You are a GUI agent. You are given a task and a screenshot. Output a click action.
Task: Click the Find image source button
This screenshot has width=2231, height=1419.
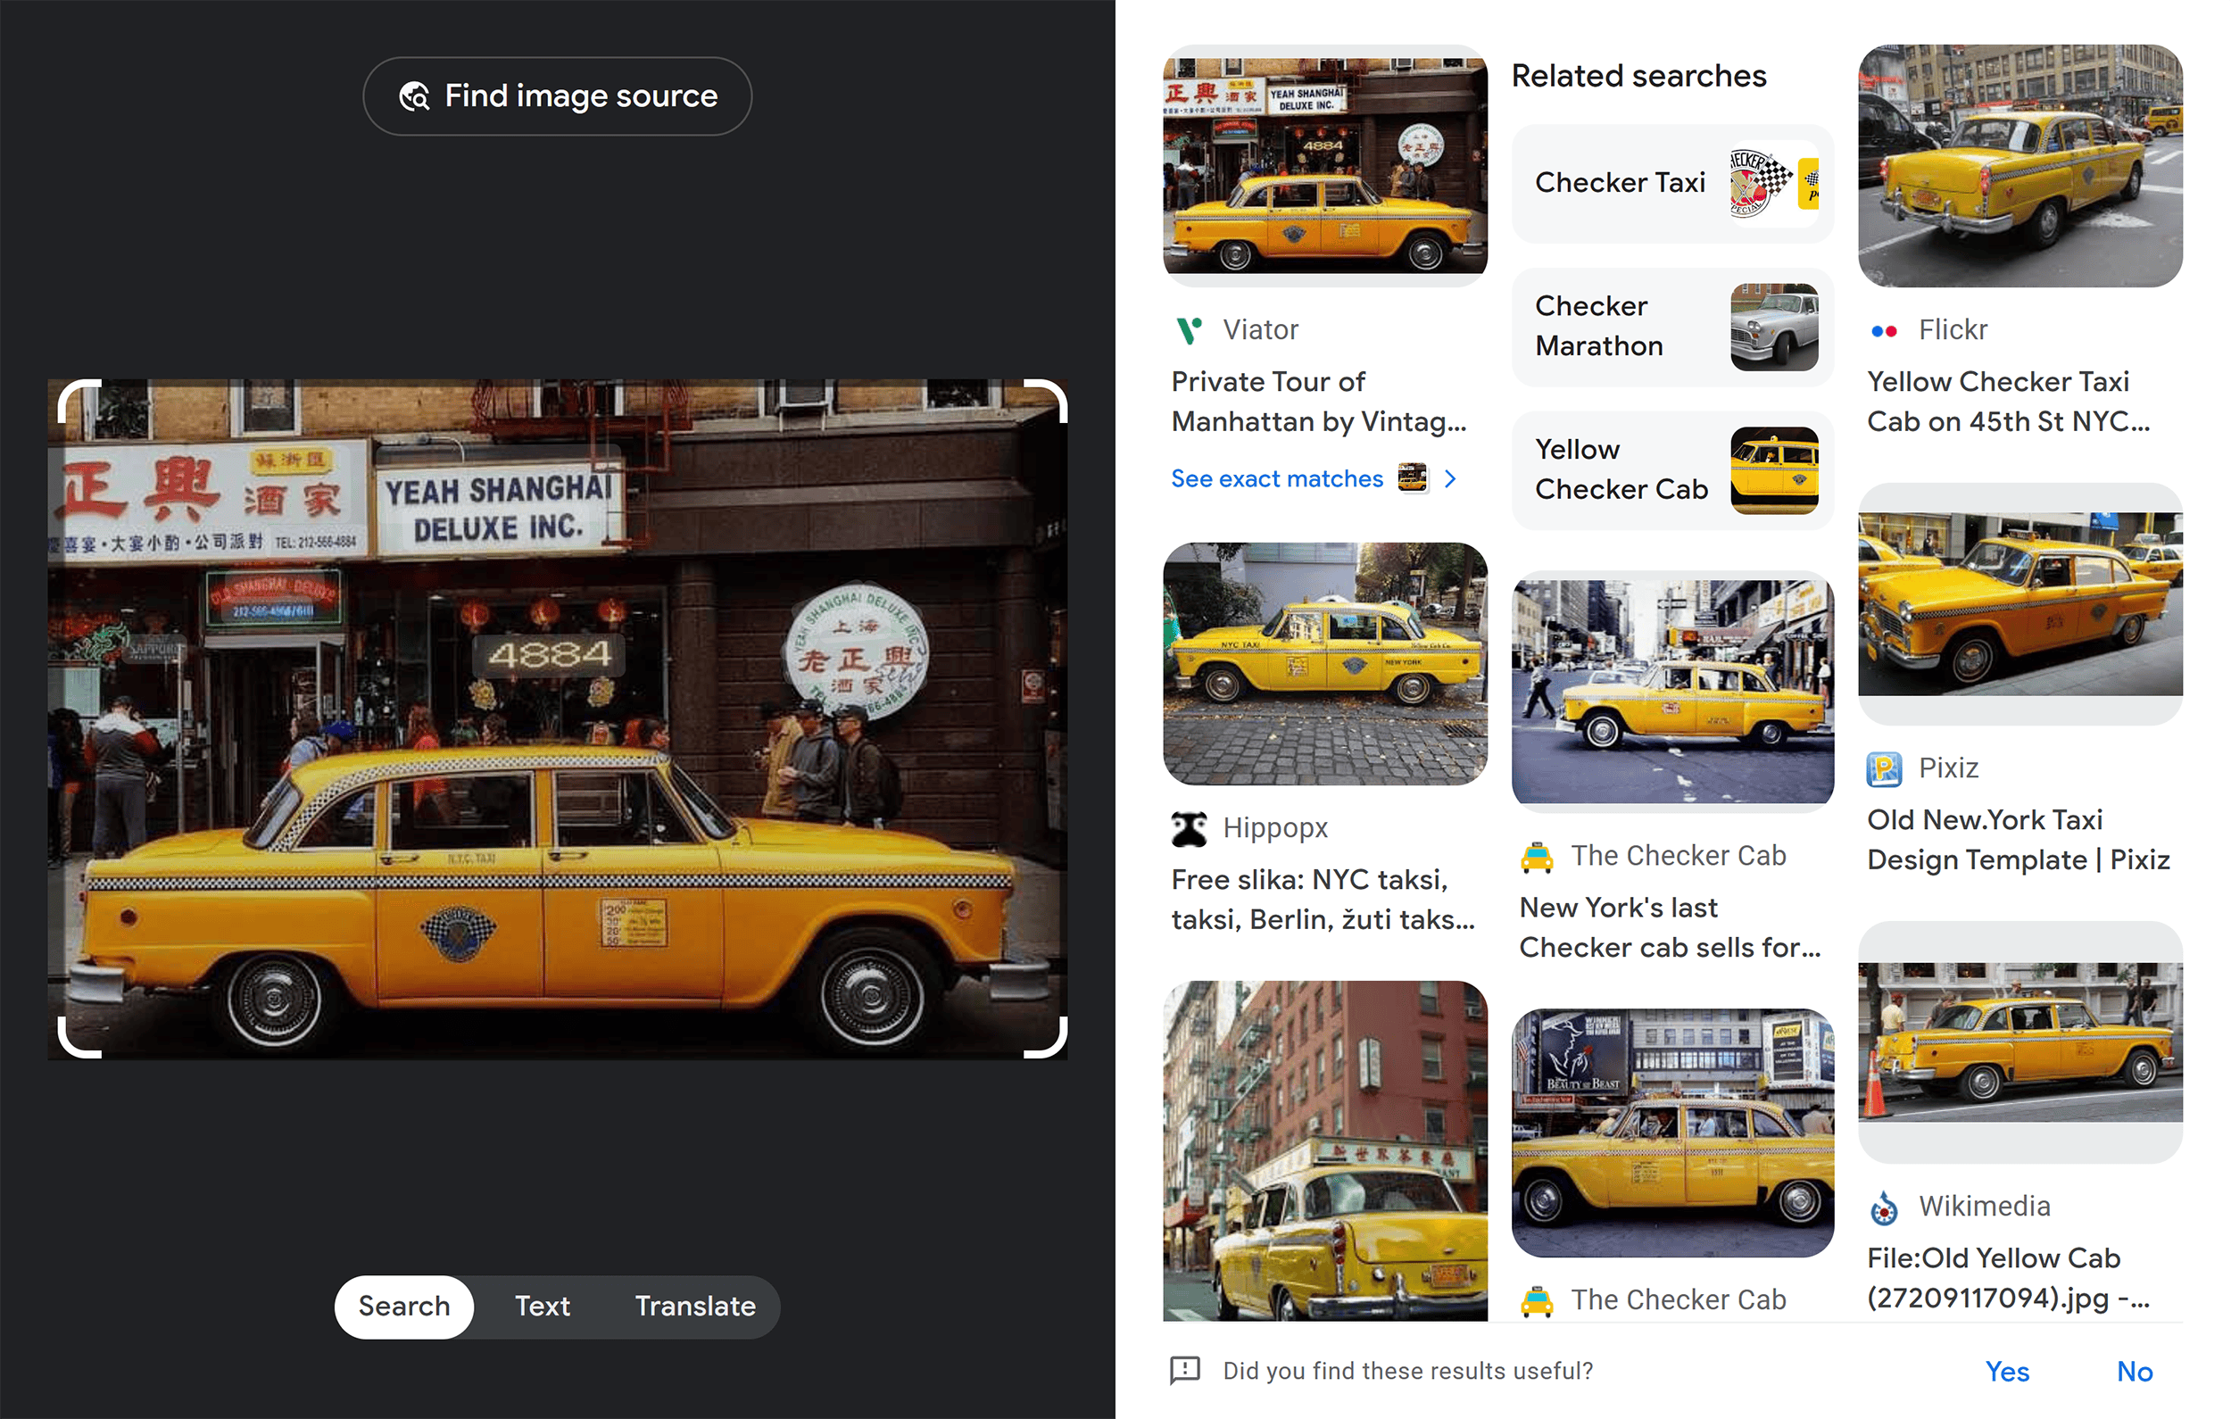(x=556, y=95)
